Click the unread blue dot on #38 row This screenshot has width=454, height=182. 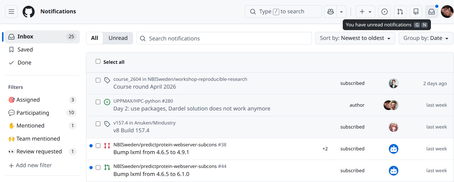pos(91,146)
